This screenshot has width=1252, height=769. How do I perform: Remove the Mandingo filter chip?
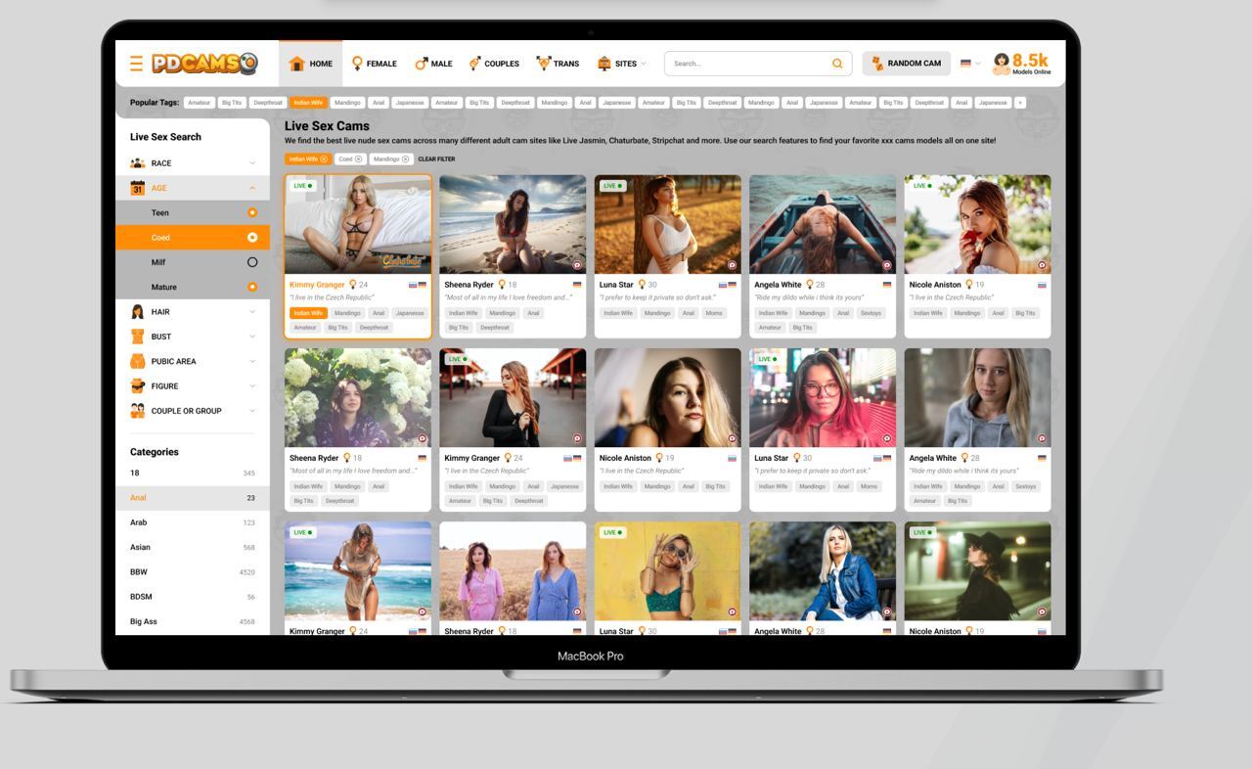[405, 159]
